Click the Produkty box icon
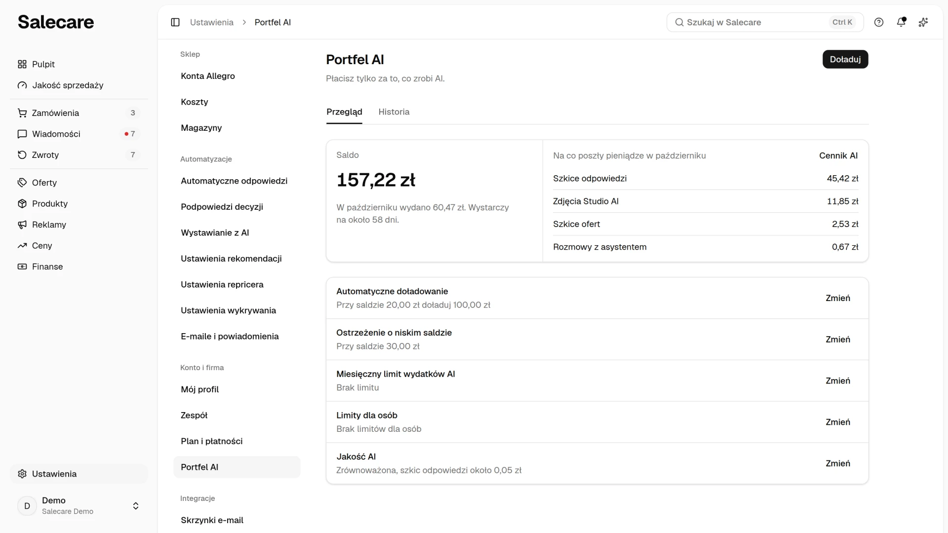The width and height of the screenshot is (948, 533). tap(22, 204)
